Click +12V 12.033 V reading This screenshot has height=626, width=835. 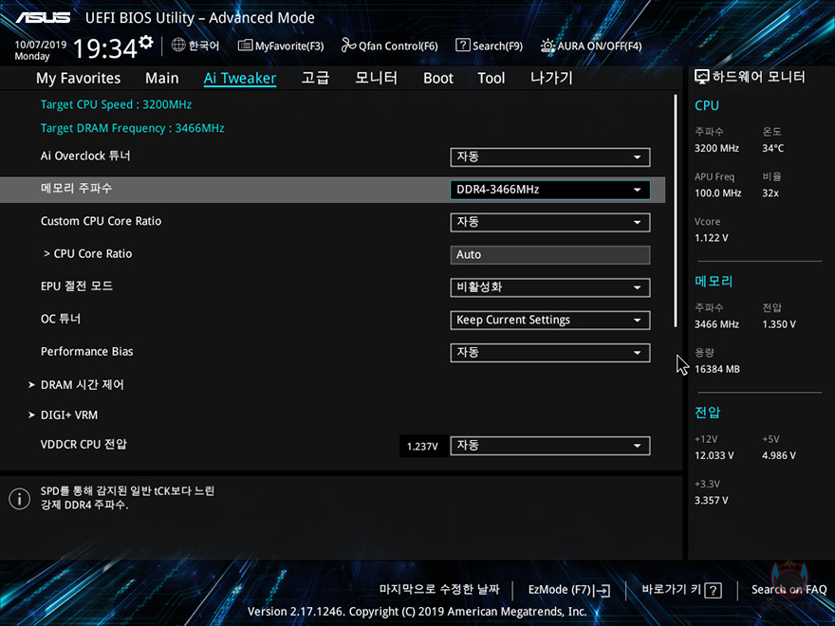(x=714, y=455)
